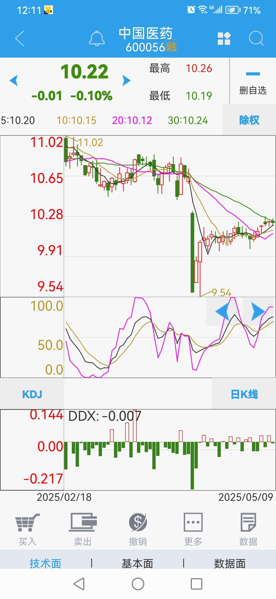Tap the current price 10.22
Screen dimensions: 276x599
(x=85, y=72)
